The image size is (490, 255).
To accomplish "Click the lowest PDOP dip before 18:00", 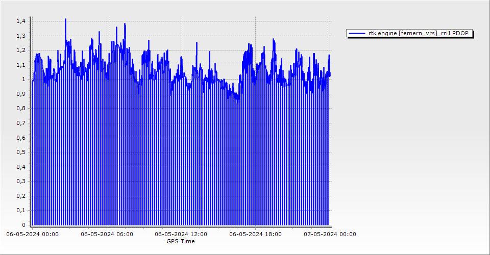I will click(238, 101).
